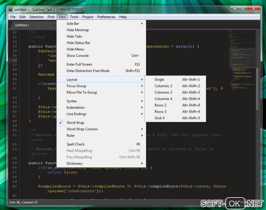Close the Sublime Text window
Screen dimensions: 266x210
253,8
